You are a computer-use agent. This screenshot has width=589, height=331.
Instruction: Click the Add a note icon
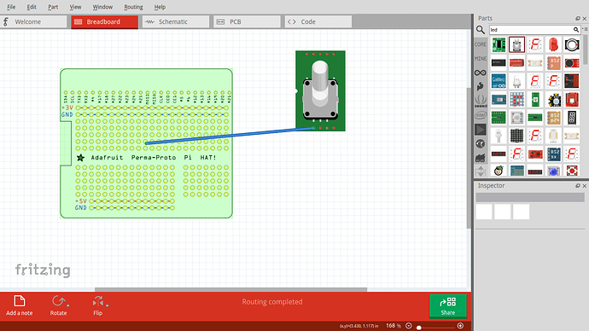[19, 301]
